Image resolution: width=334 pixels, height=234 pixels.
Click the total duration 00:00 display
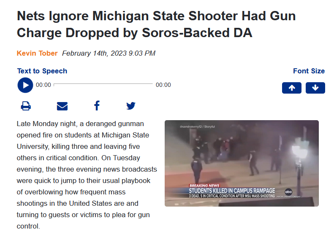163,85
